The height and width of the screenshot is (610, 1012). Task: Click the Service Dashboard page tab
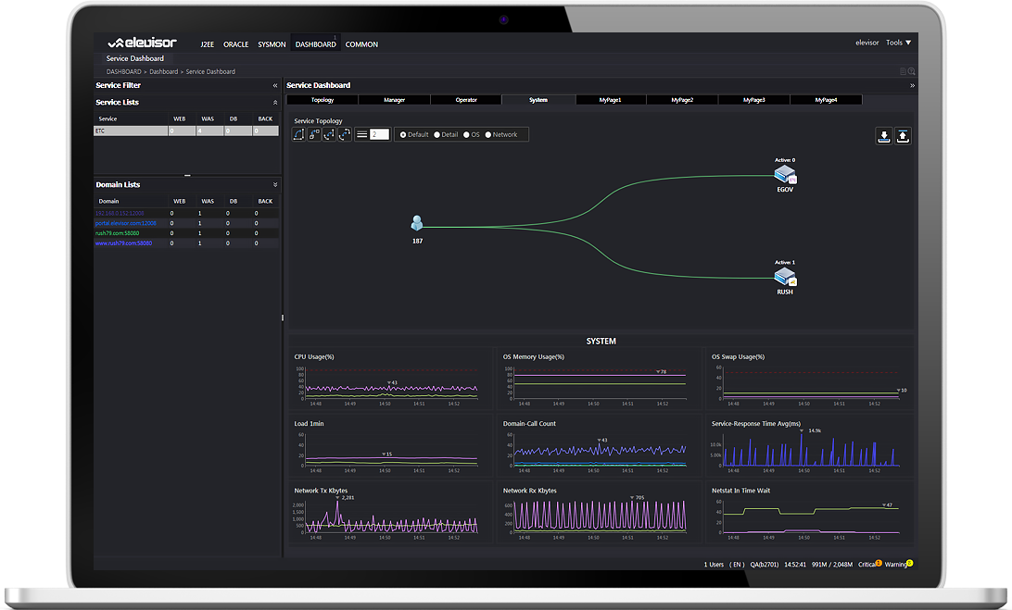click(135, 58)
